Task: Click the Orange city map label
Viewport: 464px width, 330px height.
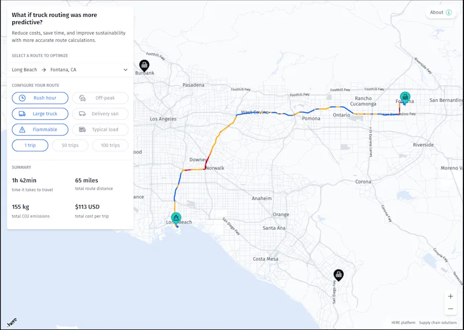Action: click(x=281, y=215)
